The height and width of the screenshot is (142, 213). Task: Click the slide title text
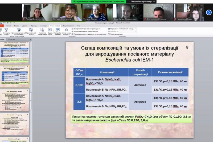(x=130, y=54)
